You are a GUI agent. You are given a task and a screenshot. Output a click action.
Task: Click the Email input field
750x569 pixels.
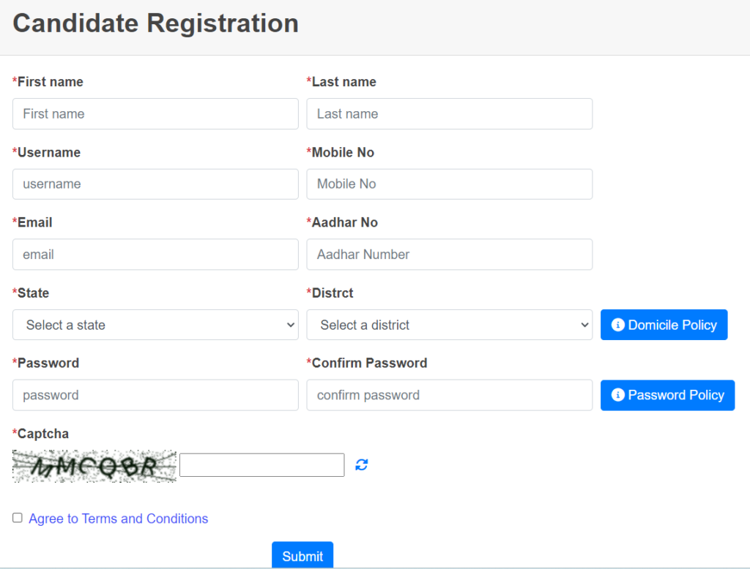[x=155, y=255]
